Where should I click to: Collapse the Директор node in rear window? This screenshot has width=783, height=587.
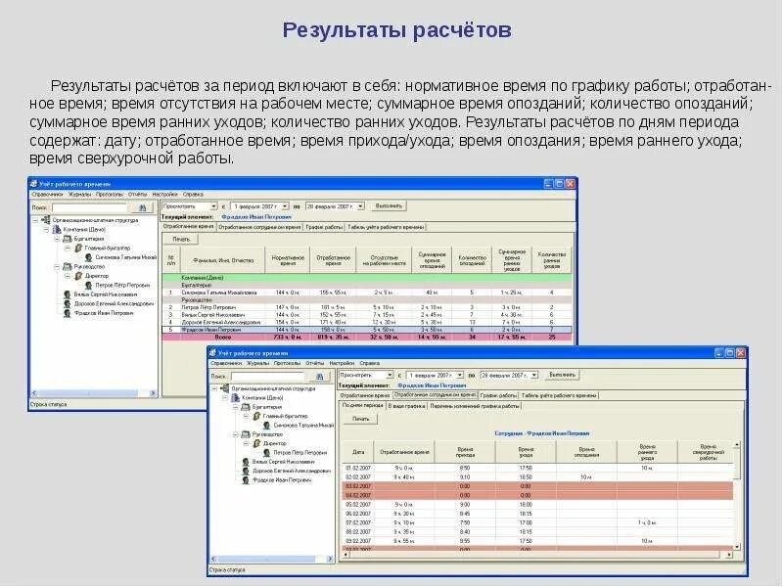pyautogui.click(x=68, y=276)
